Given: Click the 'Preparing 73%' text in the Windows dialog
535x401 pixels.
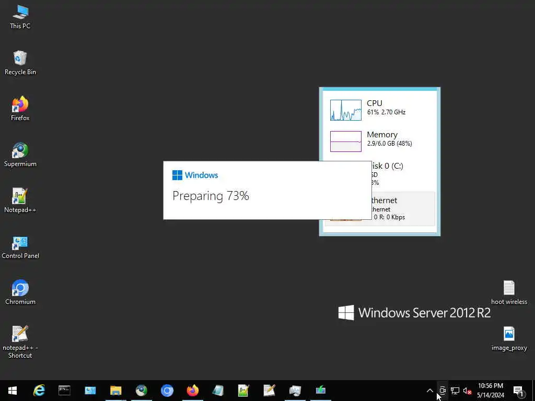Looking at the screenshot, I should coord(211,196).
